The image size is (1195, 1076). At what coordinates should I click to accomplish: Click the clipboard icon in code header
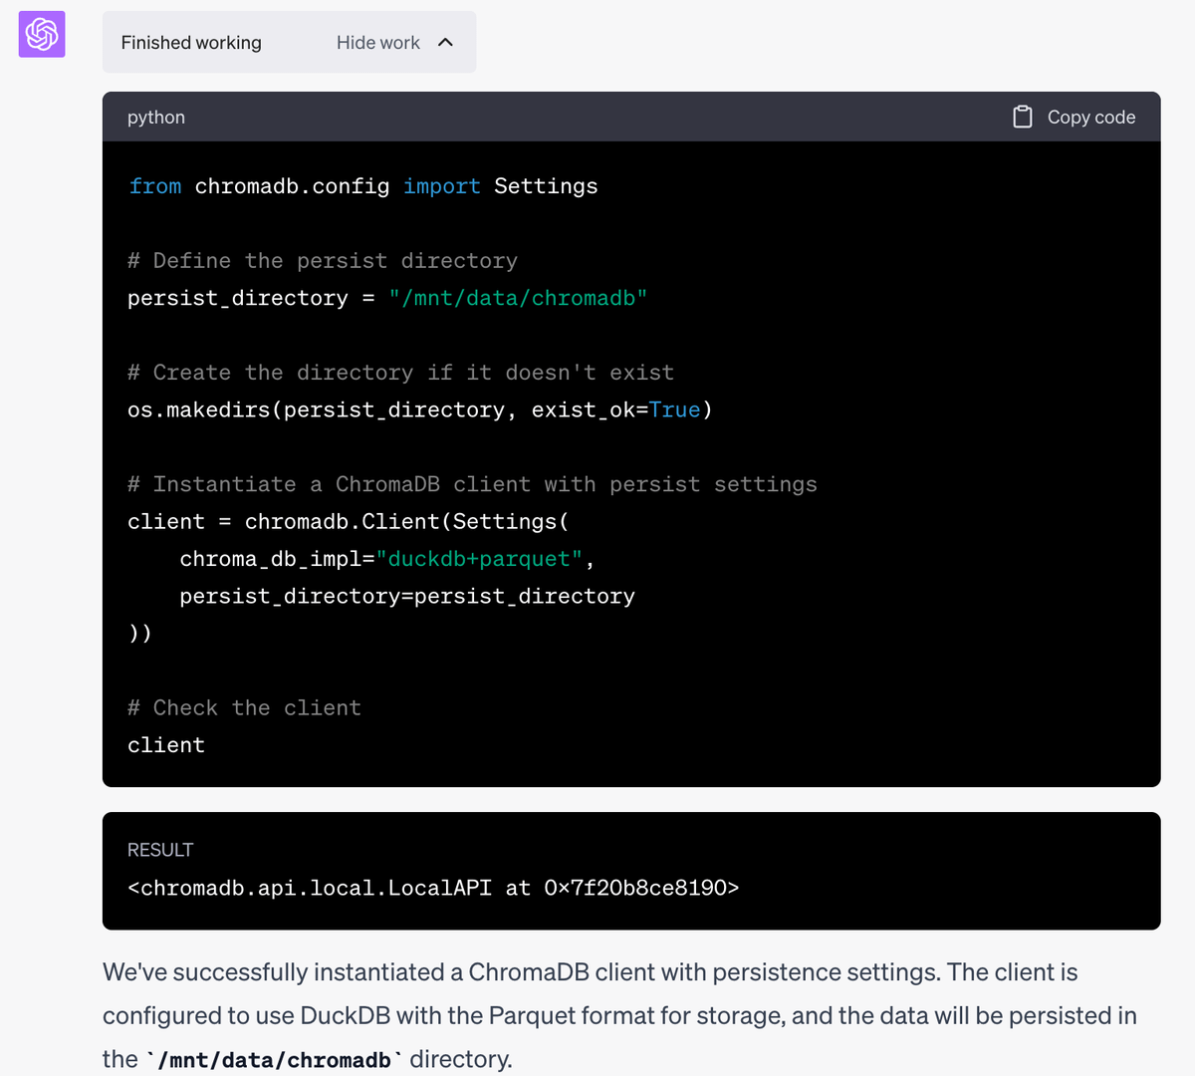[1022, 117]
